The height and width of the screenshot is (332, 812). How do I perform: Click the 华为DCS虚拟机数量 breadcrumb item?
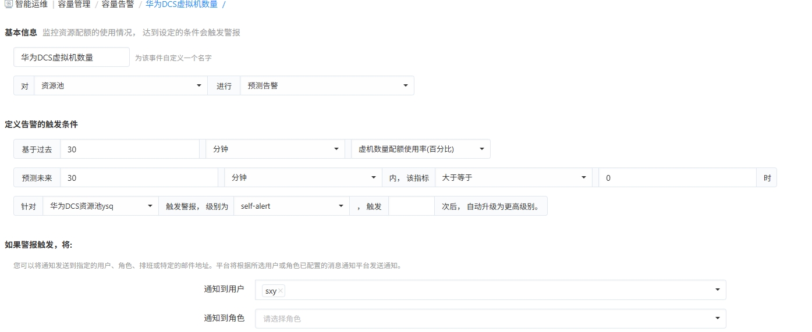coord(182,4)
